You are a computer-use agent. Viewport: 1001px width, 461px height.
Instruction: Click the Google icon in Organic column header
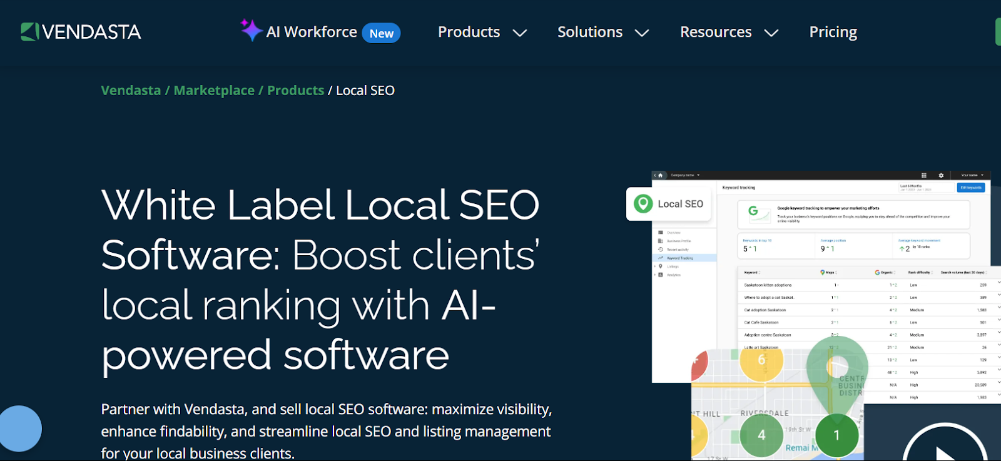tap(878, 272)
